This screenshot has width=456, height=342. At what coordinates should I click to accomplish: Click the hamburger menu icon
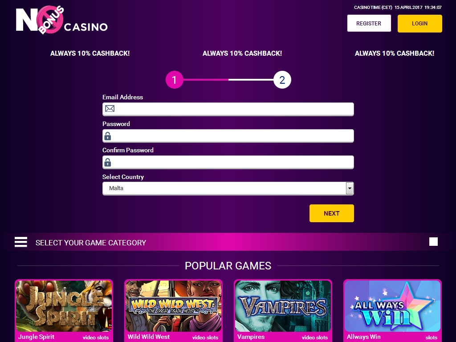(21, 242)
